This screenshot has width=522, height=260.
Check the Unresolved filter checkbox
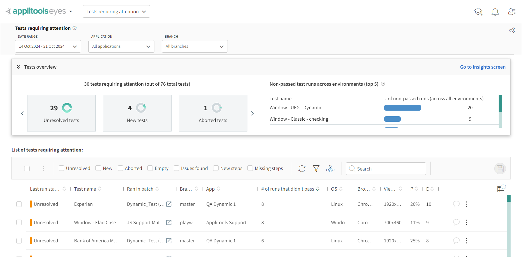click(x=61, y=168)
